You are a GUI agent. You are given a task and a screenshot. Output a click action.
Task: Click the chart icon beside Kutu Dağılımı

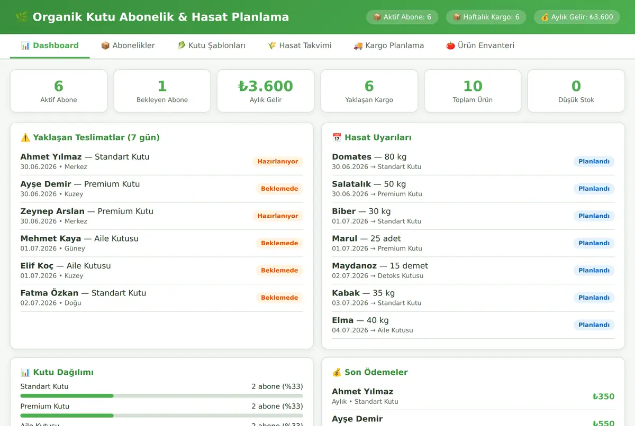point(25,372)
